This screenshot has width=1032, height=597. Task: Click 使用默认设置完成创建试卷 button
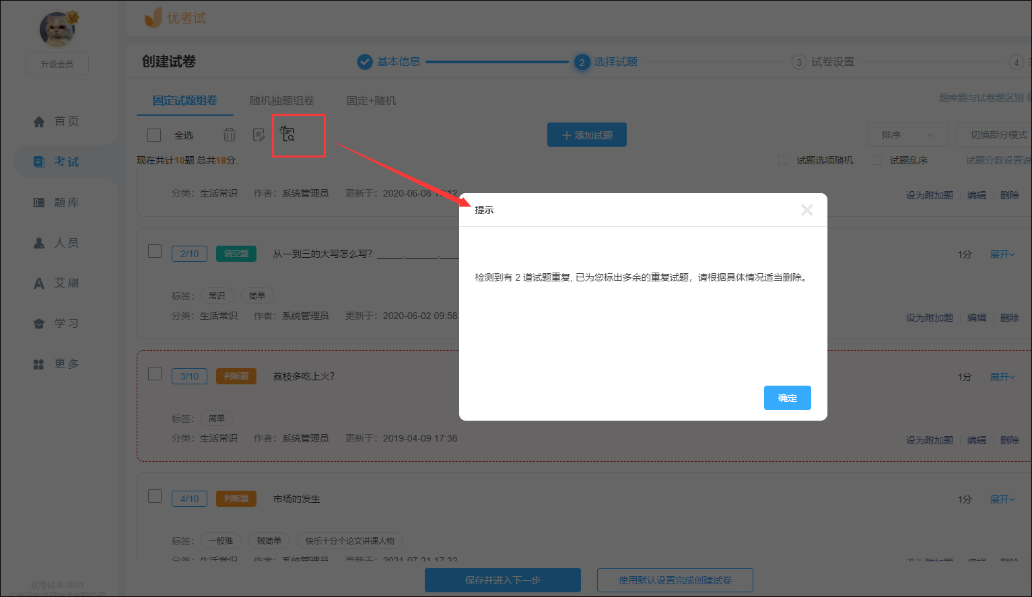675,580
